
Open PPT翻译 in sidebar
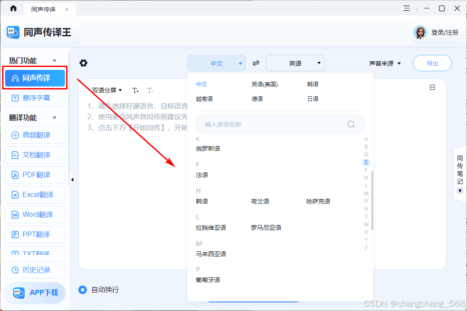pyautogui.click(x=35, y=235)
